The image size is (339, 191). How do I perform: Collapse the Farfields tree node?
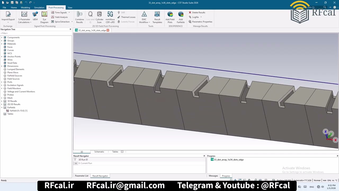click(x=2, y=107)
